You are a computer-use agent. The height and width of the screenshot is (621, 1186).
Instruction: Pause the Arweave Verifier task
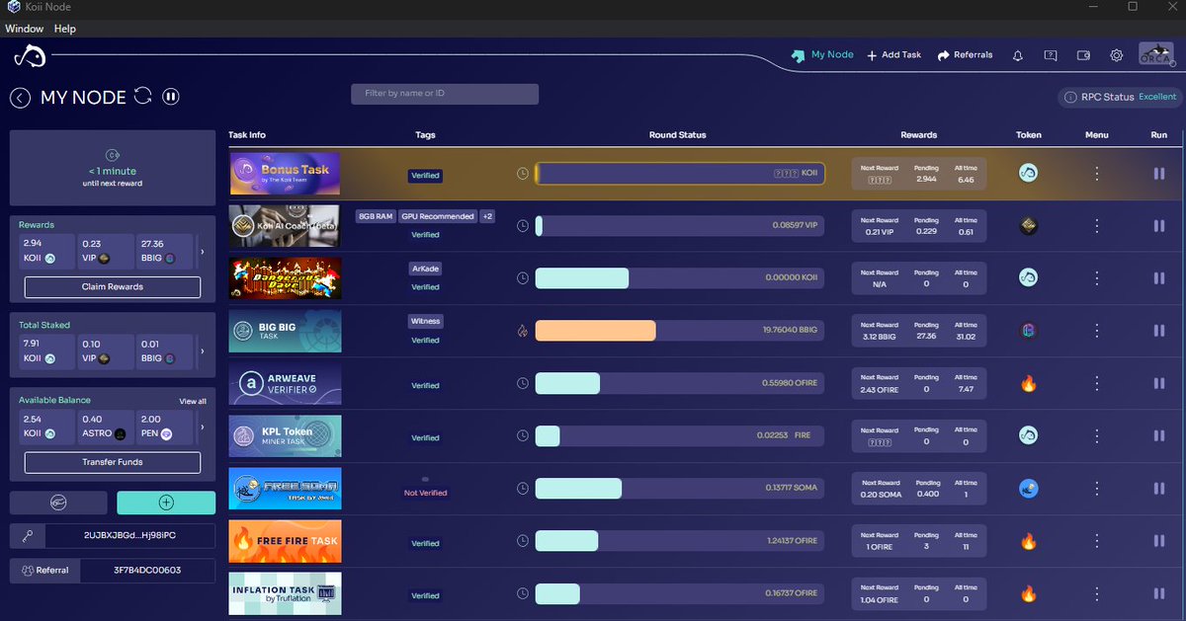pos(1159,383)
